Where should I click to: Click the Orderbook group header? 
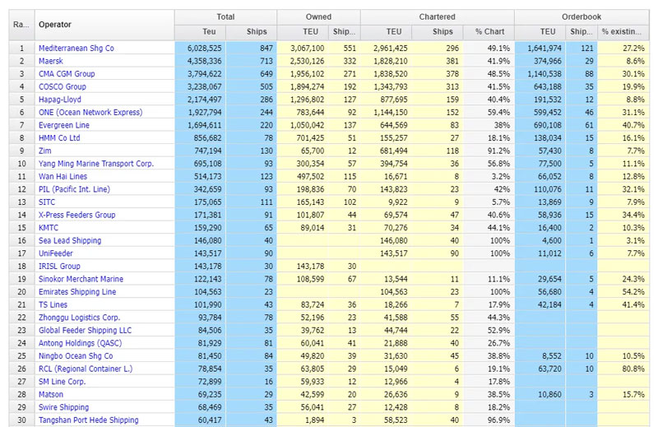click(x=583, y=16)
